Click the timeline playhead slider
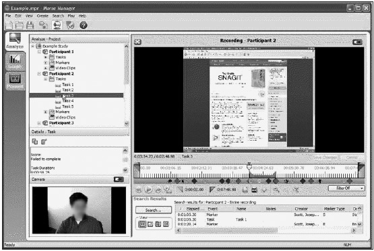Viewport: 374px width, 251px height. click(x=249, y=167)
